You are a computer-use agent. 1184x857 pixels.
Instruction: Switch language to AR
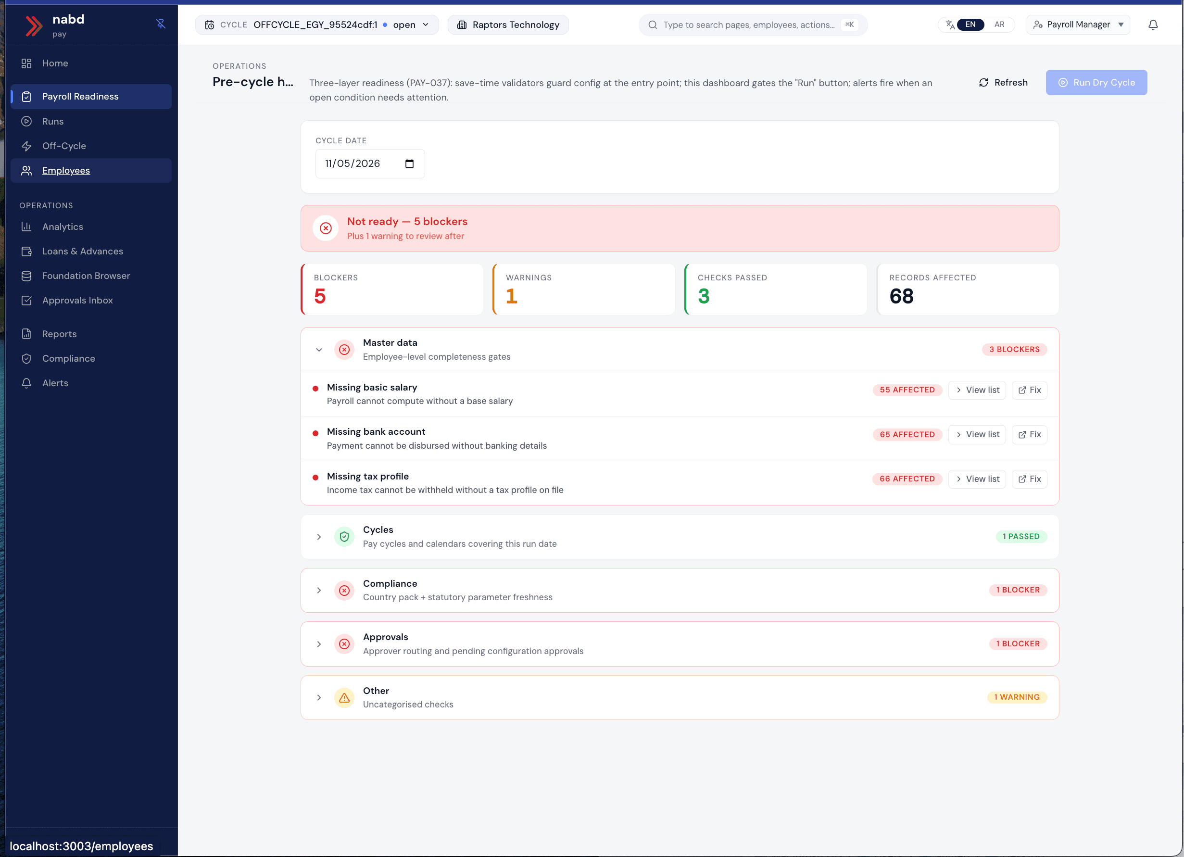(999, 25)
